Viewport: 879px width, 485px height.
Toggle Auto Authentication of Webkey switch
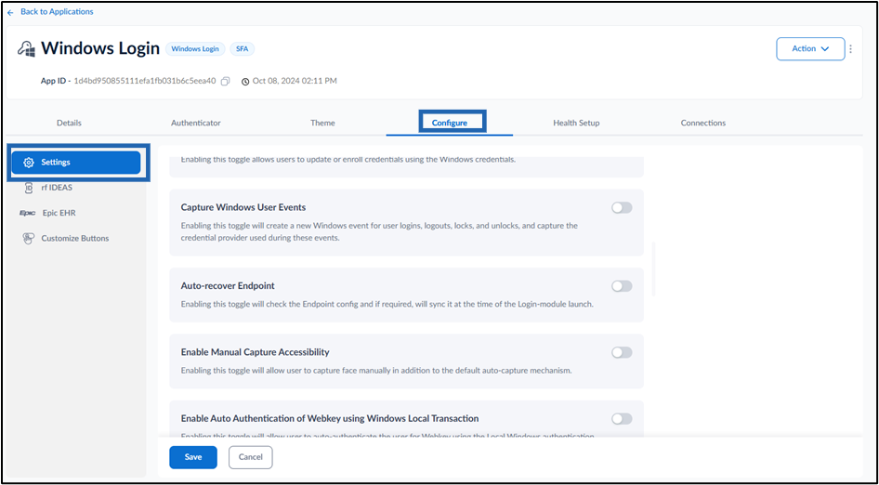click(x=622, y=419)
